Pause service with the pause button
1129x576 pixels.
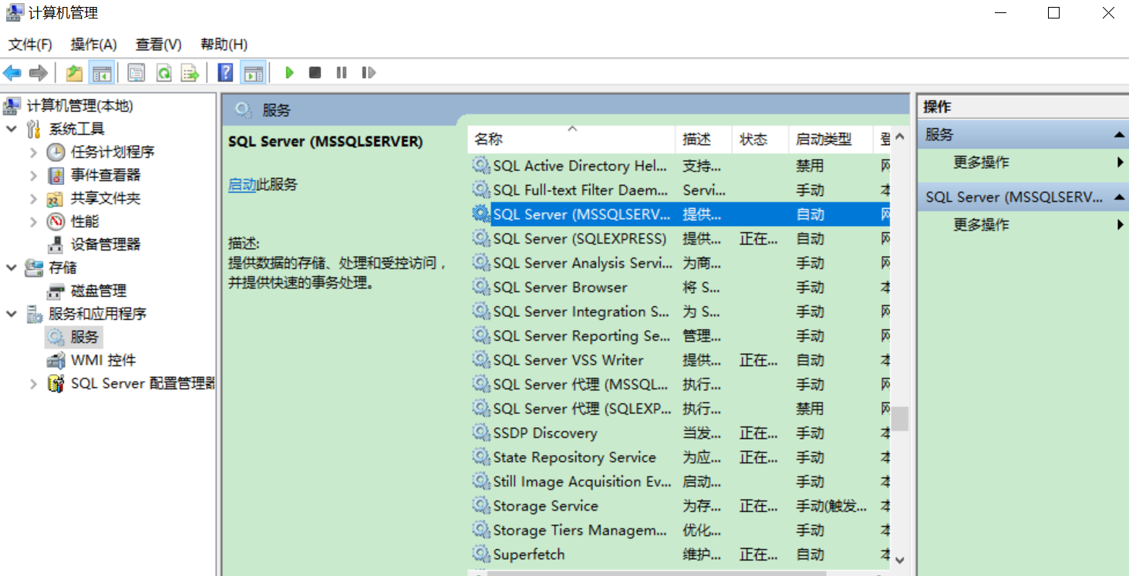(342, 72)
